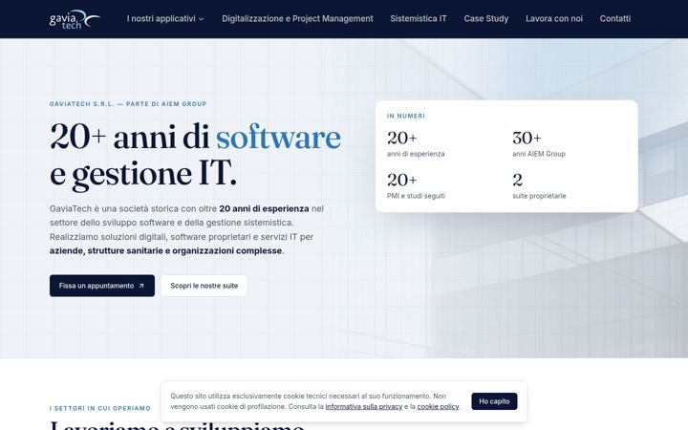Click the e gestione IT. headline line
This screenshot has width=688, height=430.
click(143, 174)
